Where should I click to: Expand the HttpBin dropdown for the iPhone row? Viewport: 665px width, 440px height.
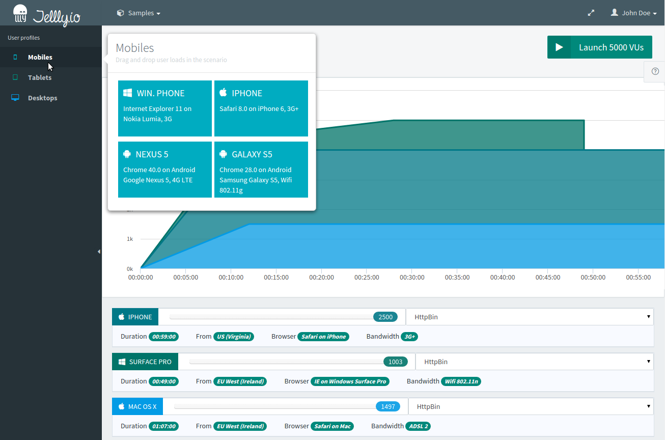click(530, 317)
